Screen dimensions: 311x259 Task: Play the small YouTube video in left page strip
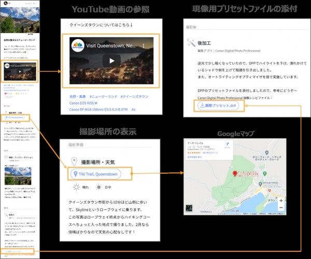[20, 71]
